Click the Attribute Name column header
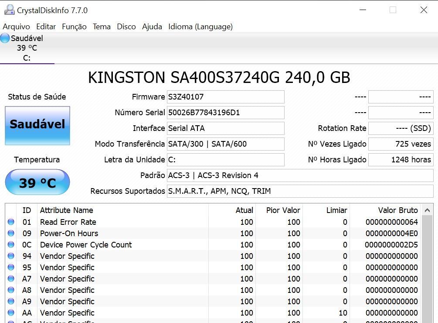This screenshot has width=438, height=323. (123, 210)
